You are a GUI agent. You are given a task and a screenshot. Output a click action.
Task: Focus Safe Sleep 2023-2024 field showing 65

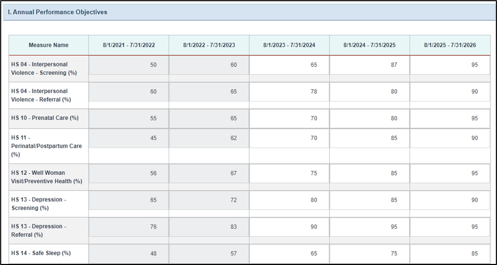tap(289, 254)
